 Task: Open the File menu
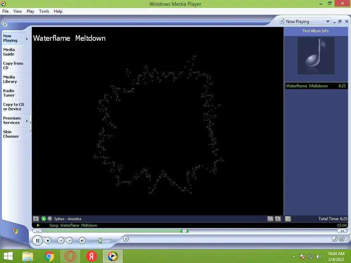click(x=5, y=11)
